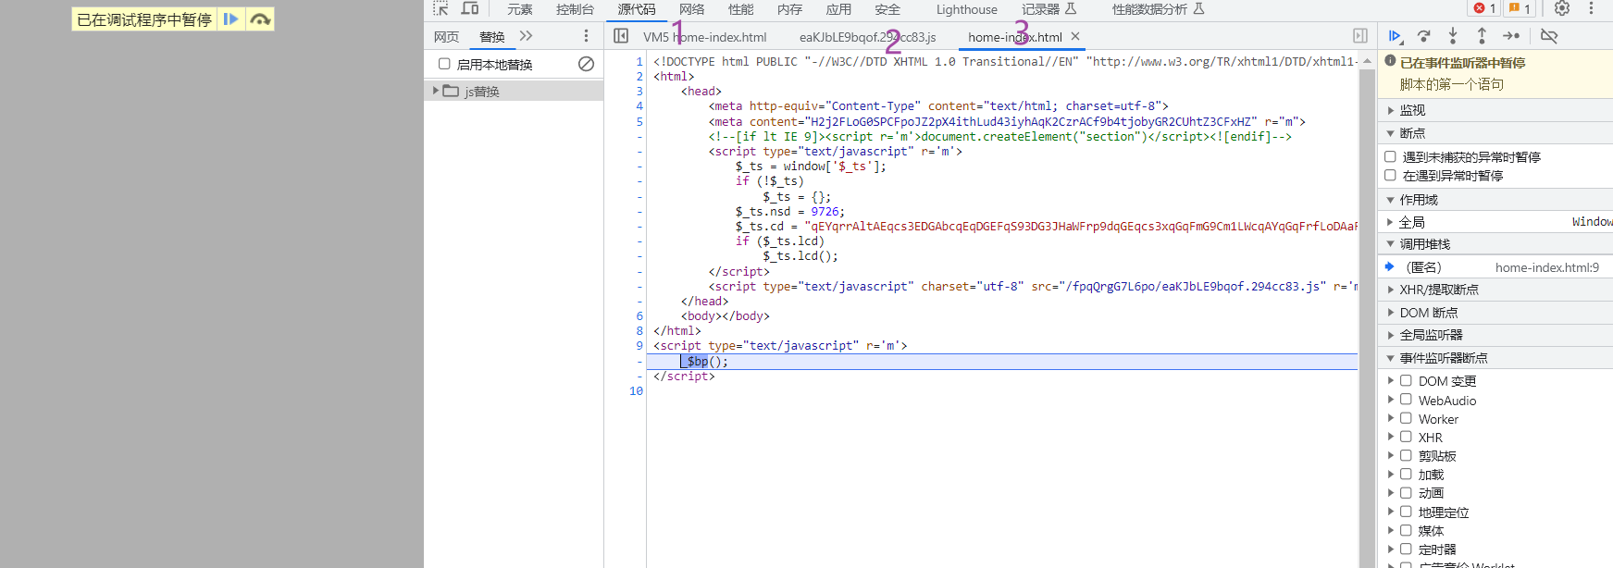1613x568 pixels.
Task: Click the $bp(); highlighted code line
Action: pos(1001,361)
